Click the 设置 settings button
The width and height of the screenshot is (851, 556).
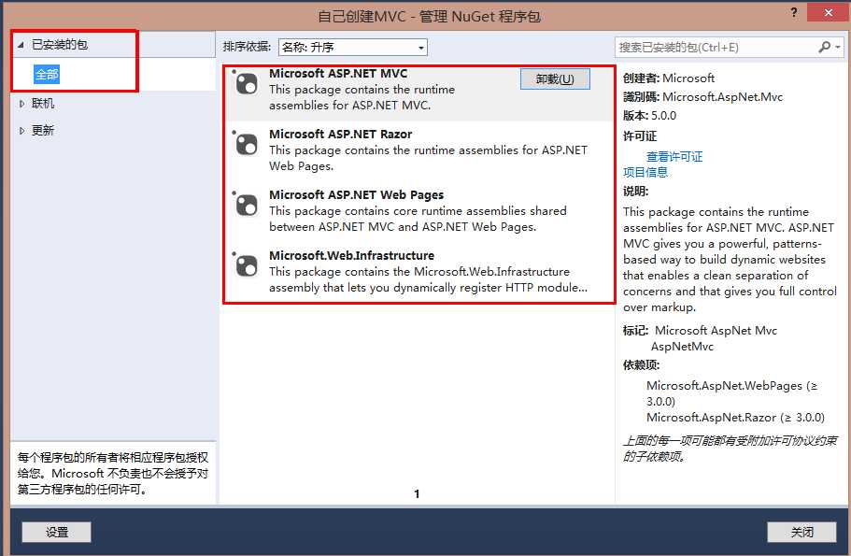point(56,532)
